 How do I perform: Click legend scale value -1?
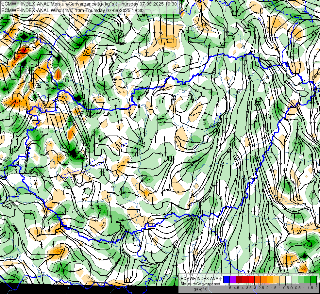click(279, 288)
